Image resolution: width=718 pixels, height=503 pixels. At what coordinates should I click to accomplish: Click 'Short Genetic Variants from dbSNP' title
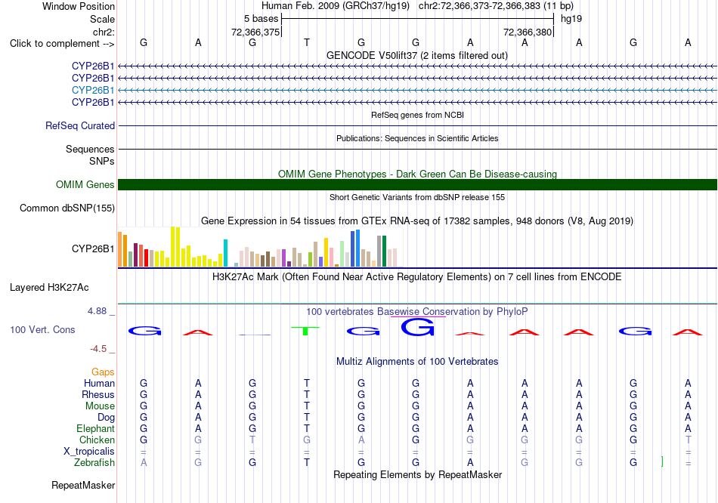417,197
